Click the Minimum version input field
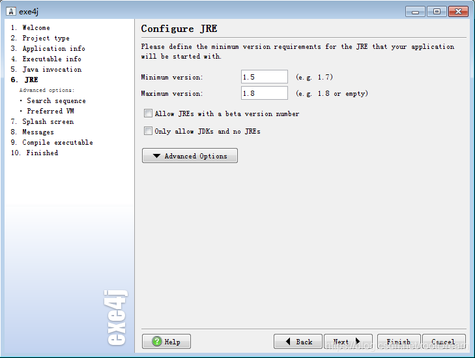Screen dimensions: 475x358 tap(265, 77)
